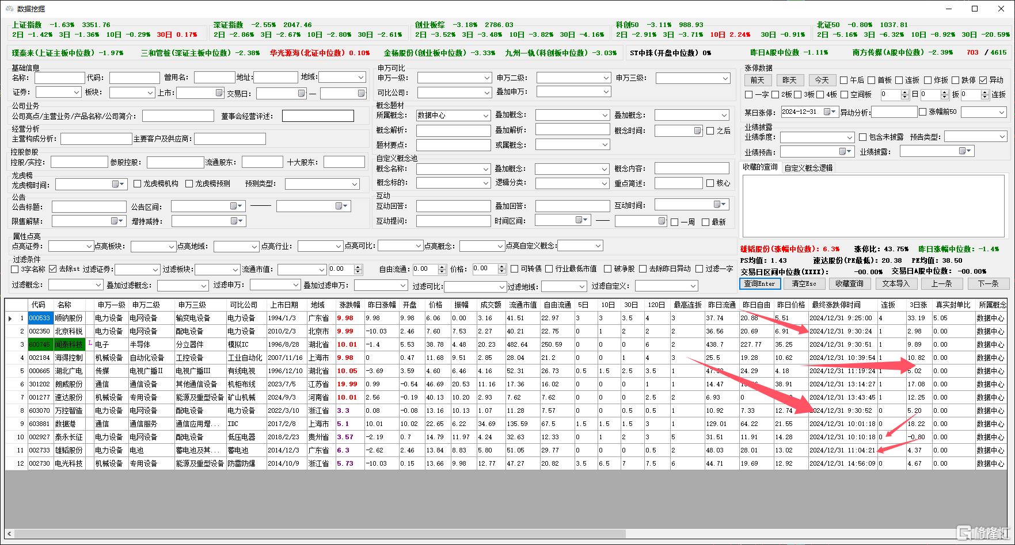Click the 清空Esc button

pyautogui.click(x=804, y=283)
